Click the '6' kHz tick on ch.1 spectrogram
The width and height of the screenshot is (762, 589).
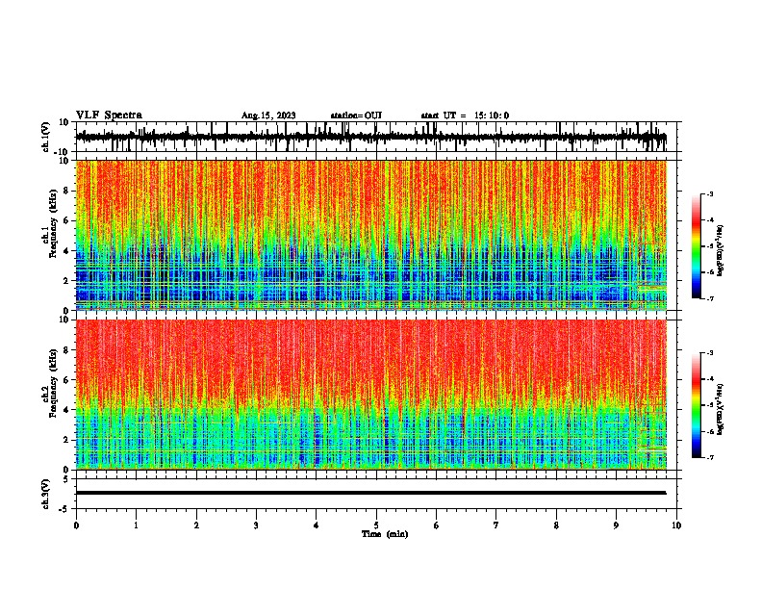[x=66, y=220]
